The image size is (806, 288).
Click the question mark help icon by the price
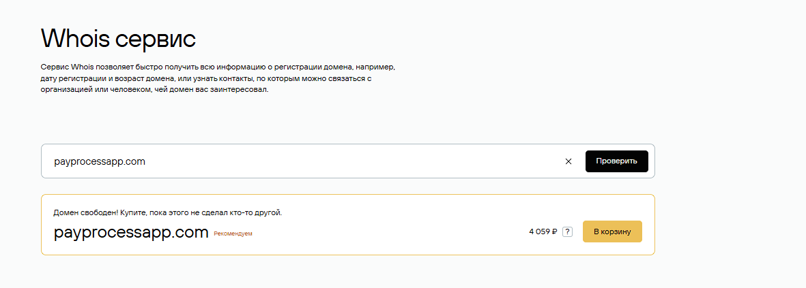(x=567, y=232)
